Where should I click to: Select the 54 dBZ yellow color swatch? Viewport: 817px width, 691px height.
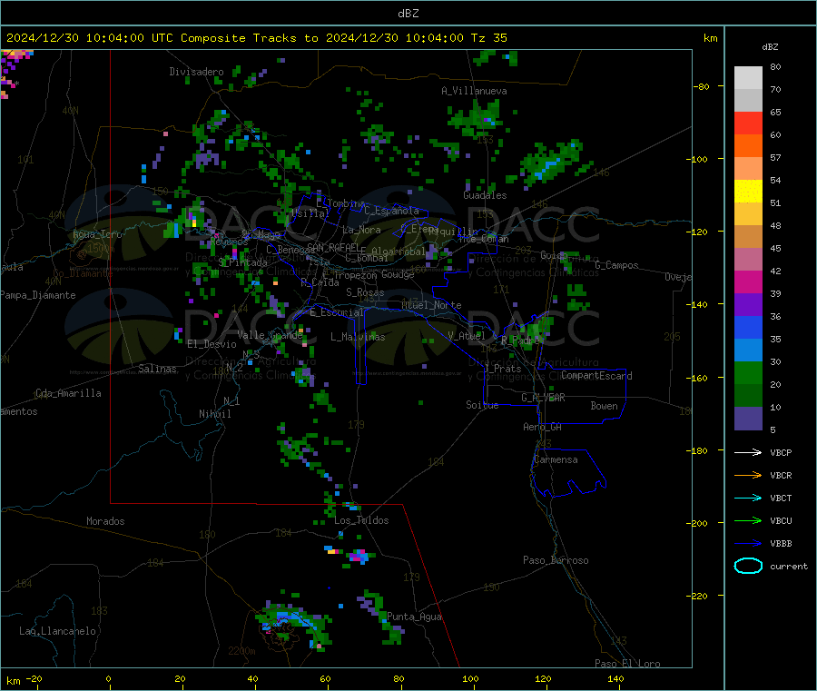(x=748, y=192)
